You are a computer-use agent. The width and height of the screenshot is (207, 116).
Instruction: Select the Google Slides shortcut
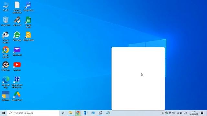pos(28,36)
